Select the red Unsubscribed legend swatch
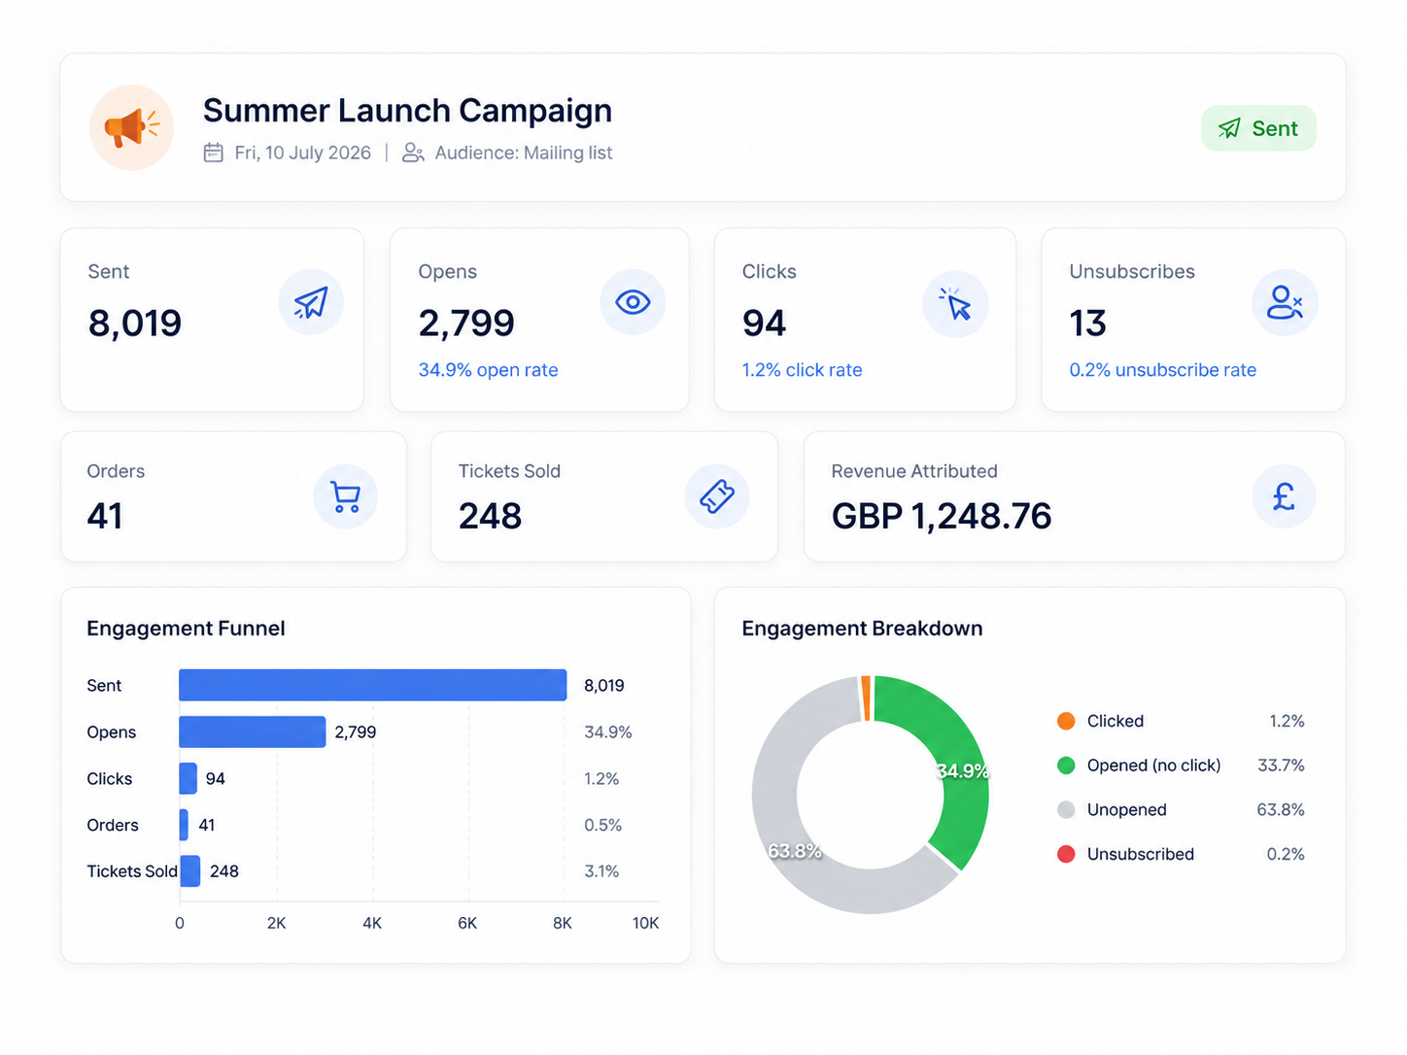The width and height of the screenshot is (1407, 1055). point(1066,854)
